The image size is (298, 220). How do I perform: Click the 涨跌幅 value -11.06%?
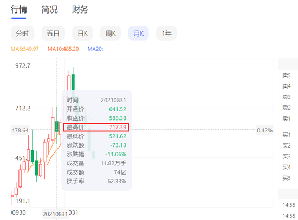pyautogui.click(x=116, y=154)
